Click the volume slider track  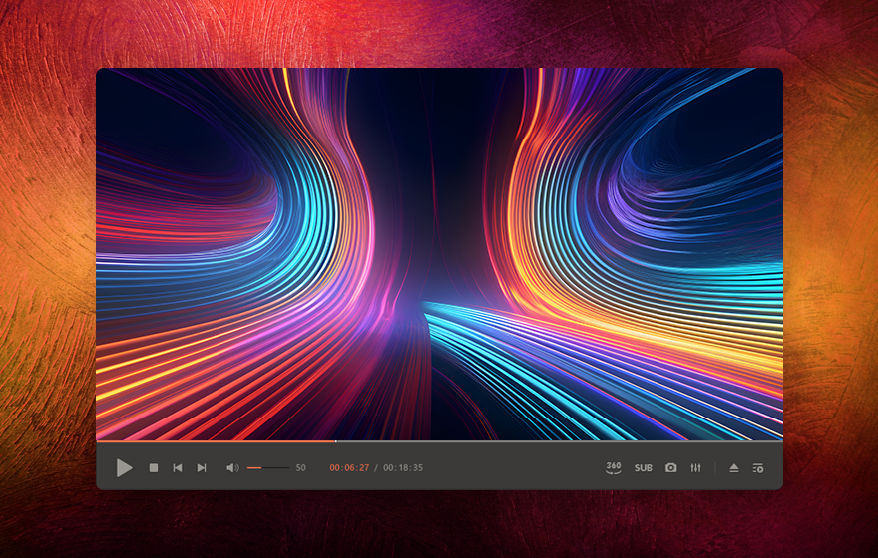268,468
